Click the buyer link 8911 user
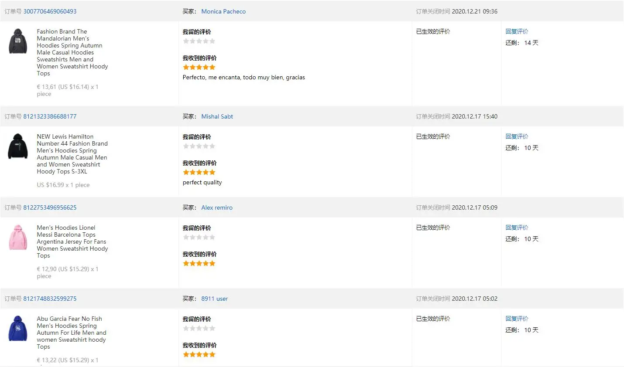 pyautogui.click(x=214, y=299)
